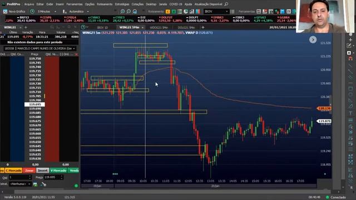
Task: Switch to the DOLG21 5Min chart tab
Action: (x=186, y=27)
